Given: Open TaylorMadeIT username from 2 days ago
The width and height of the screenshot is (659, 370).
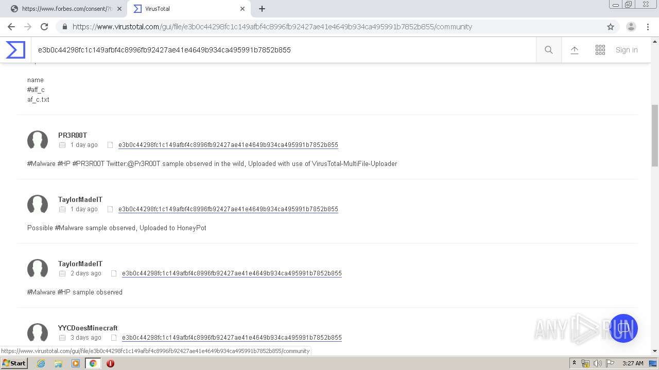Looking at the screenshot, I should [x=80, y=264].
